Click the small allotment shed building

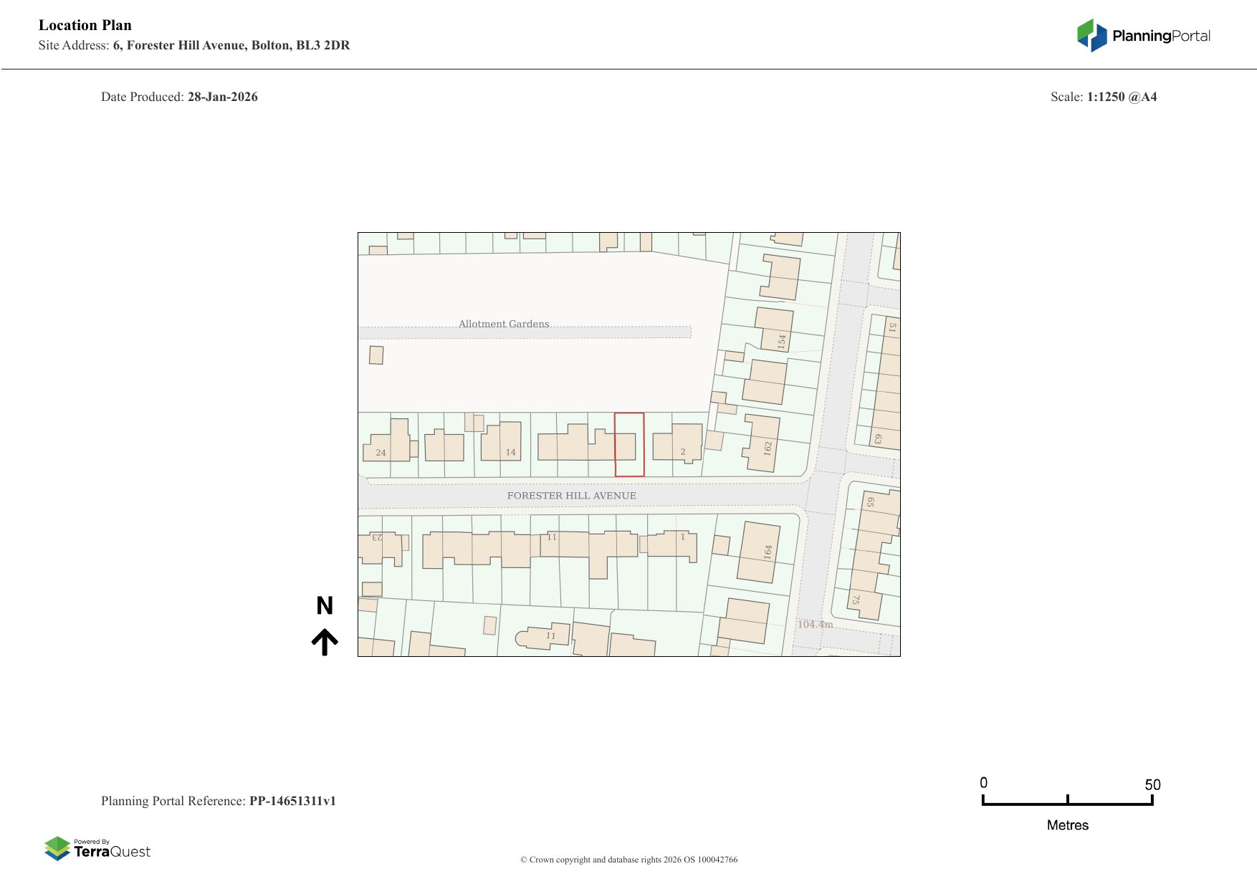click(376, 355)
